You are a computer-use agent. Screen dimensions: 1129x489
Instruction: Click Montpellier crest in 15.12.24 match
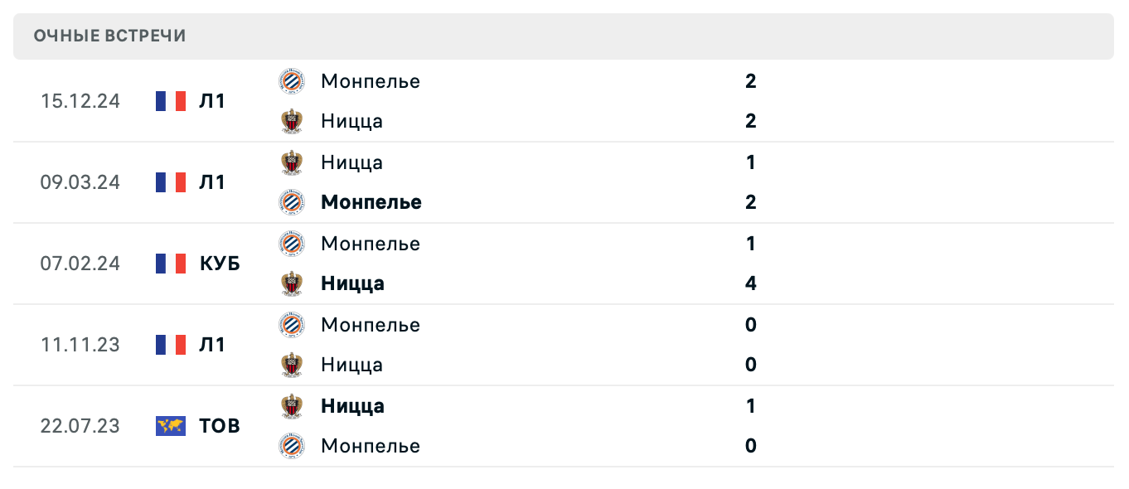[292, 81]
